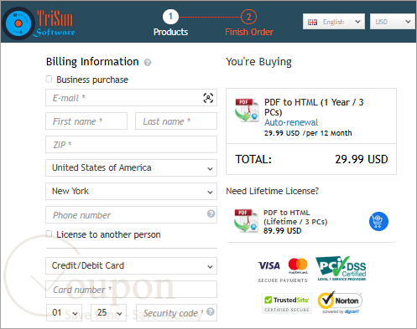Click the 89.99 USD lifetime price
The height and width of the screenshot is (329, 417).
(x=283, y=231)
